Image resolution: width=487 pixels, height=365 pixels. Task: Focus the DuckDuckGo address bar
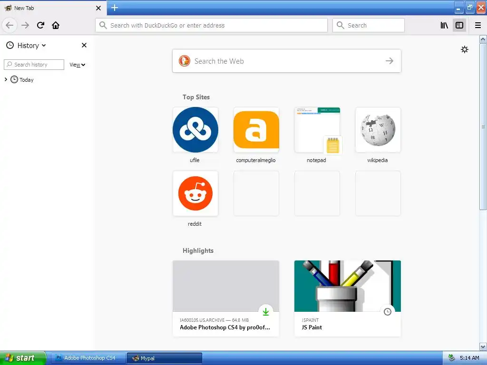(211, 25)
